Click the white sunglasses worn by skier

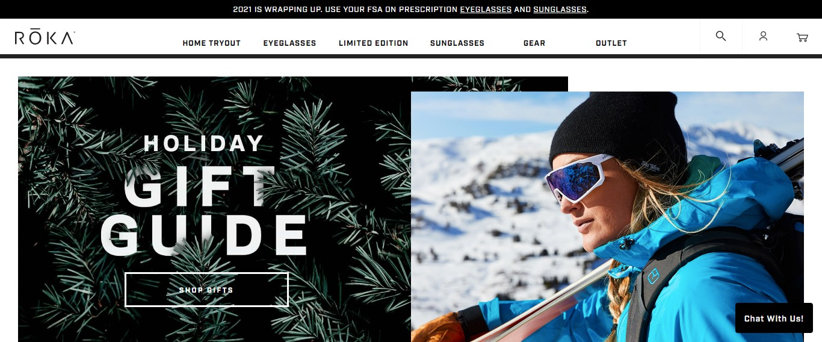tap(578, 178)
